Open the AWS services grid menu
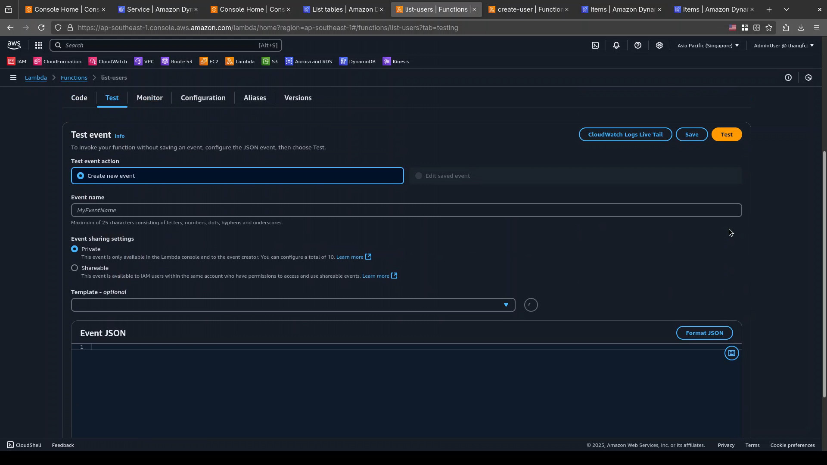The image size is (827, 465). pos(39,45)
